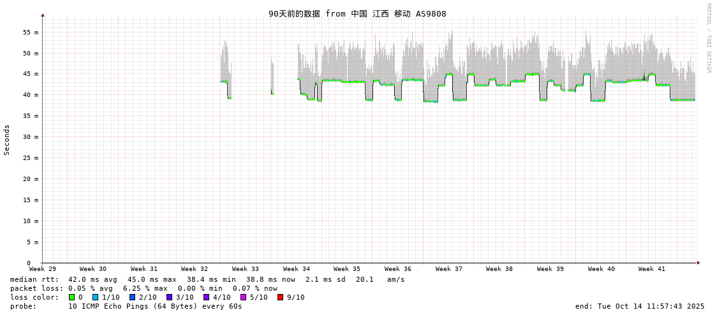Click the 15 m y-axis label

point(31,200)
